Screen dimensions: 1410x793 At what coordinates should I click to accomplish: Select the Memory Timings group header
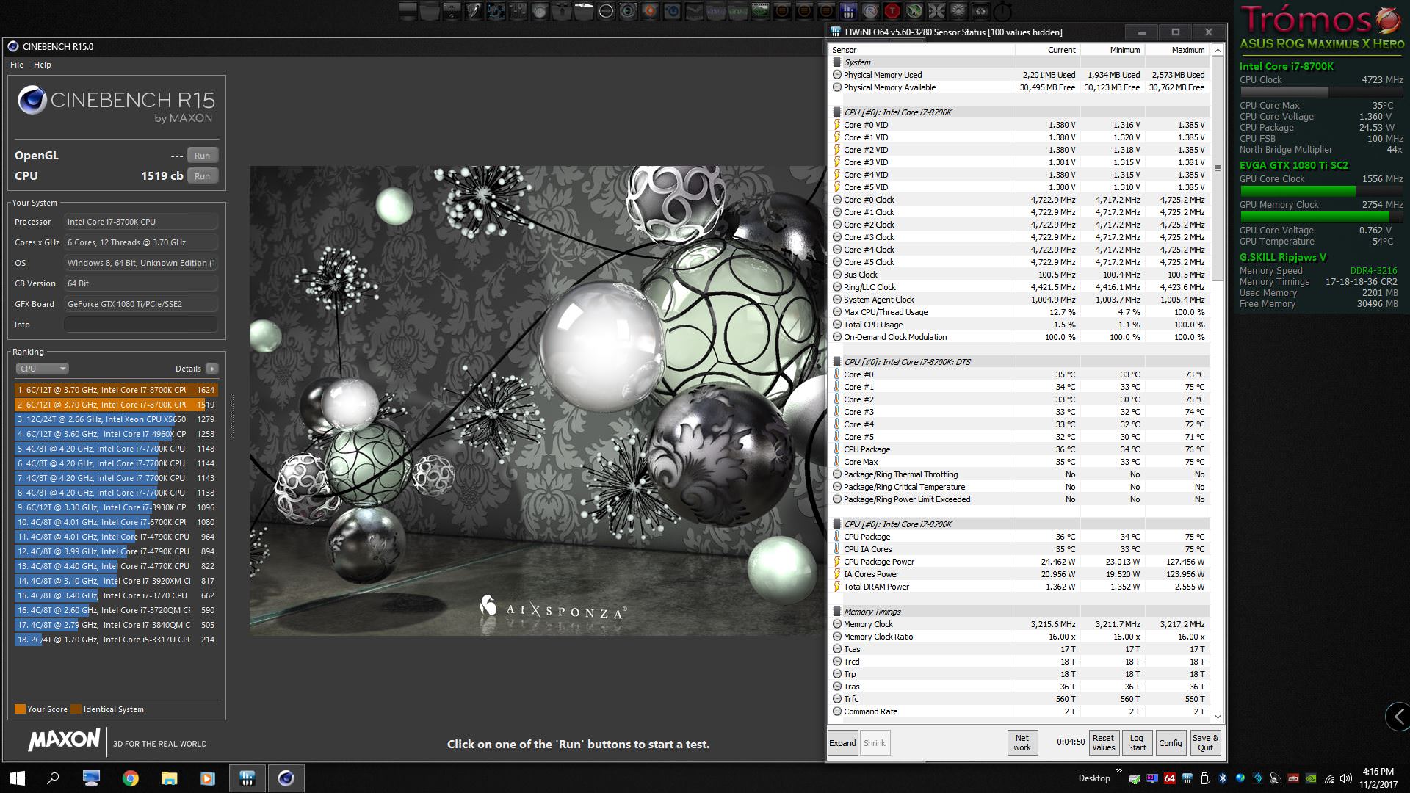tap(1019, 612)
